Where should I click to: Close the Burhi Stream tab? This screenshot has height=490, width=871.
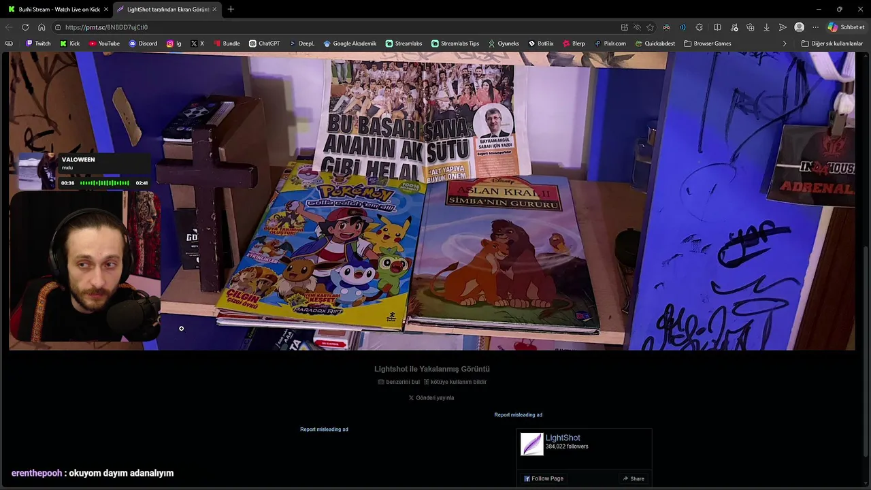pyautogui.click(x=106, y=10)
